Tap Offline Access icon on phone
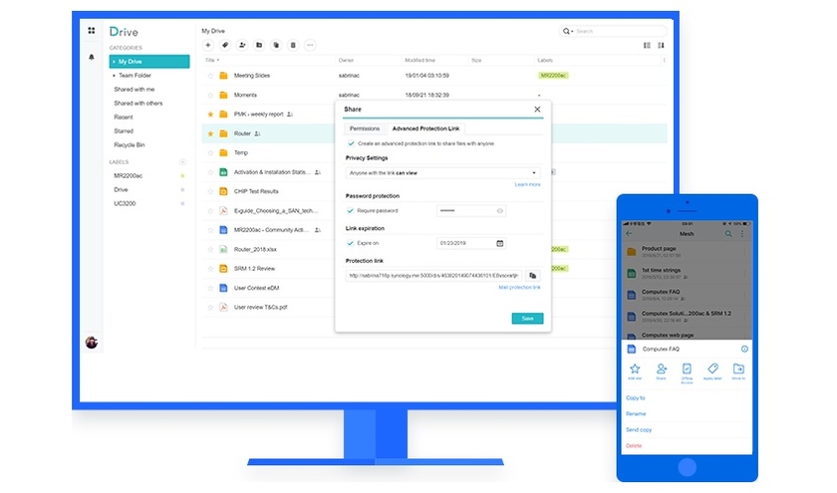Image resolution: width=837 pixels, height=493 pixels. pyautogui.click(x=688, y=370)
